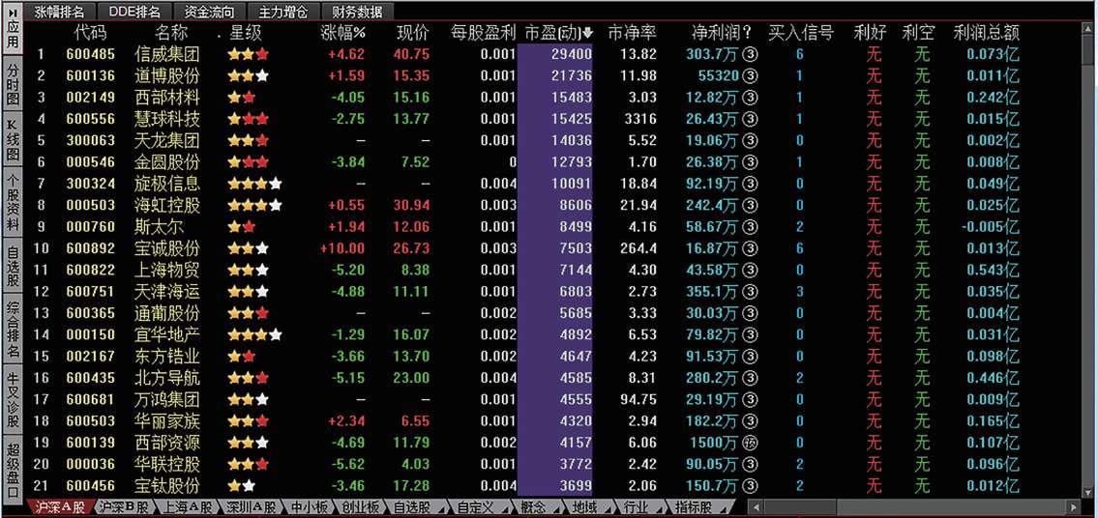Open the 主力增仓 tab
Viewport: 1098px width, 518px height.
[282, 12]
